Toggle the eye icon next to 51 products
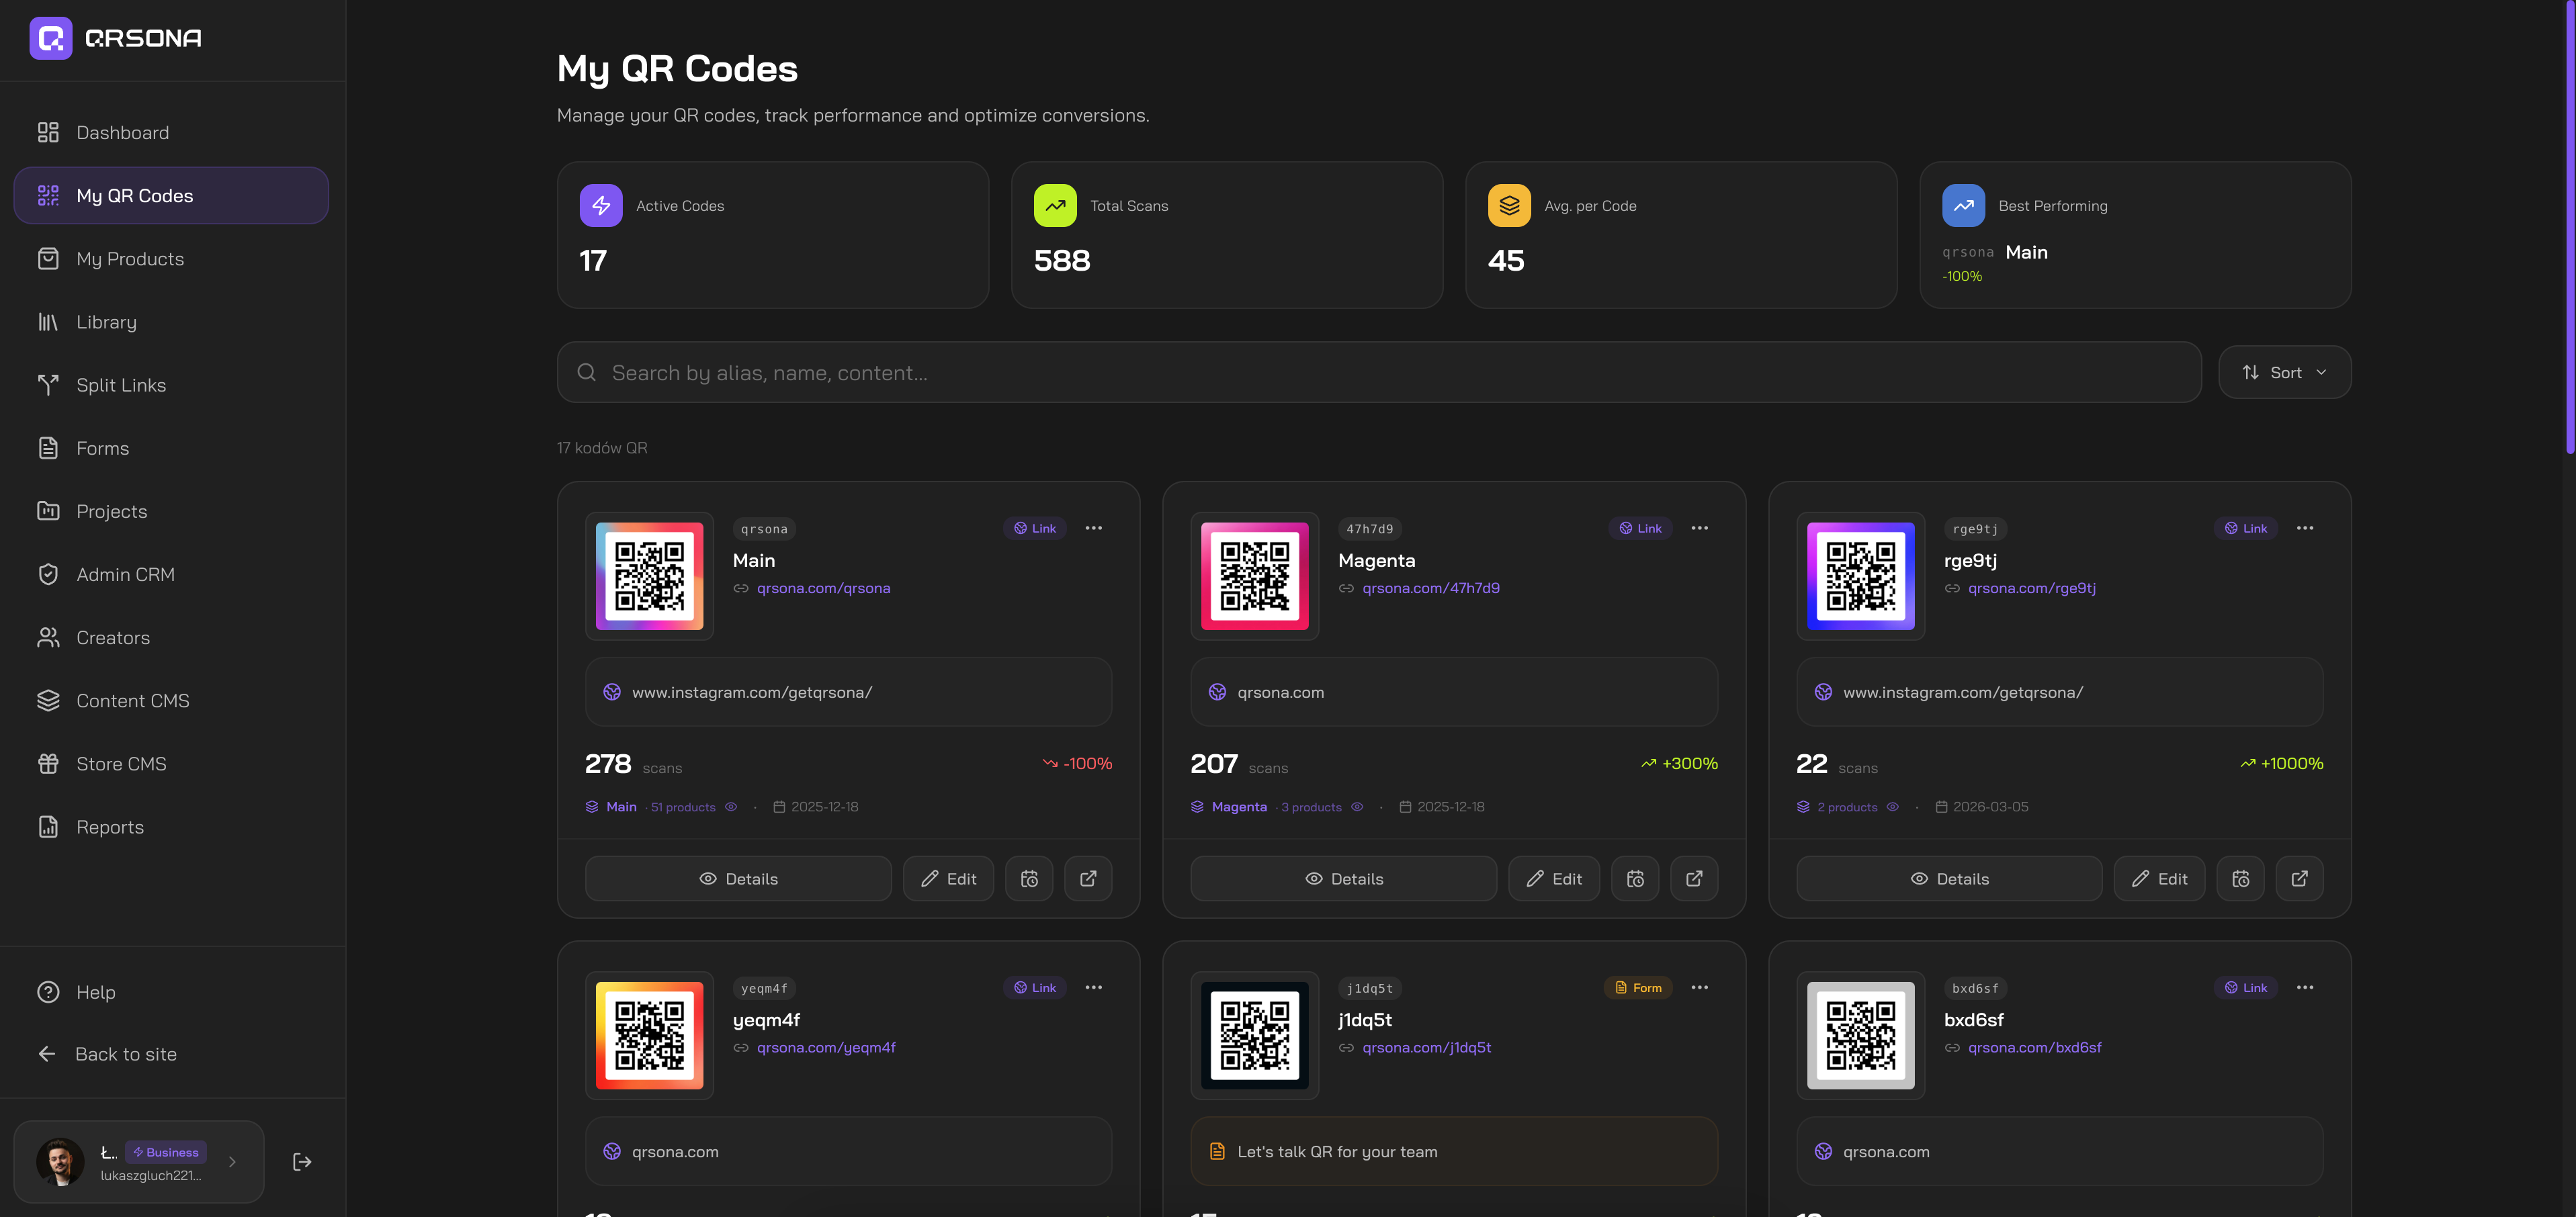The height and width of the screenshot is (1217, 2576). [731, 807]
